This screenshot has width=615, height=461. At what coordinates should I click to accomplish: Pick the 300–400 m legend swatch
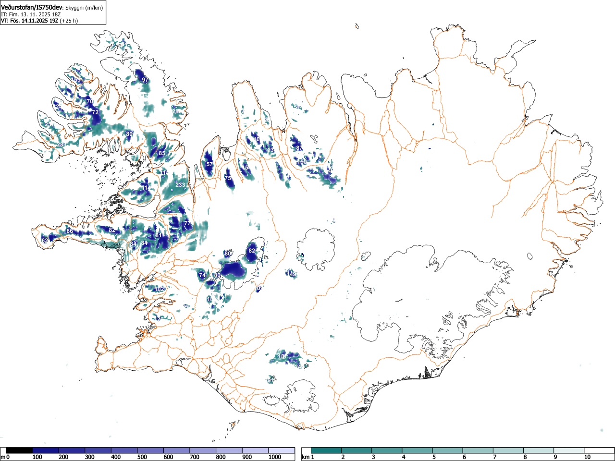tap(98, 450)
